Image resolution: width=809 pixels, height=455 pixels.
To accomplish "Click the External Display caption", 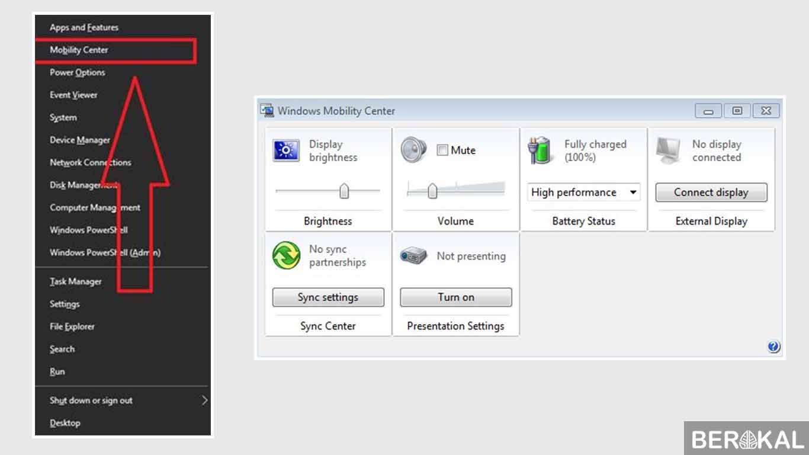I will click(711, 221).
